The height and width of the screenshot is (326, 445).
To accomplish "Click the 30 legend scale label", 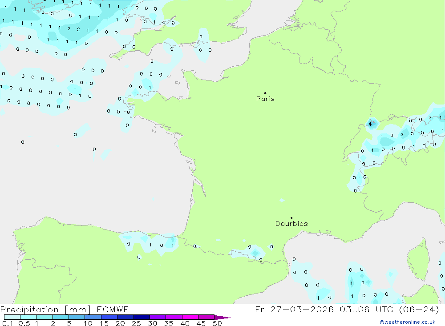I will pos(152,323).
